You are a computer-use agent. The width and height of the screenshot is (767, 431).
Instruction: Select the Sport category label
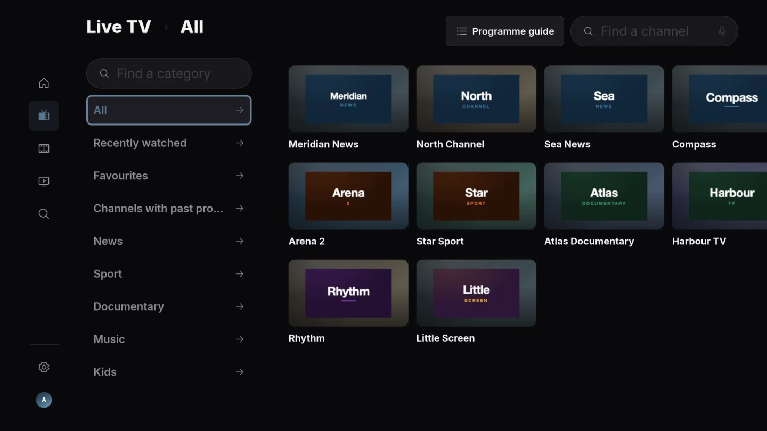[108, 274]
